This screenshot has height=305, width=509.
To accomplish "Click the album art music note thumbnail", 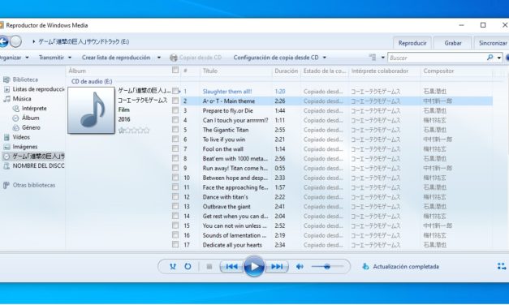I will click(x=91, y=110).
